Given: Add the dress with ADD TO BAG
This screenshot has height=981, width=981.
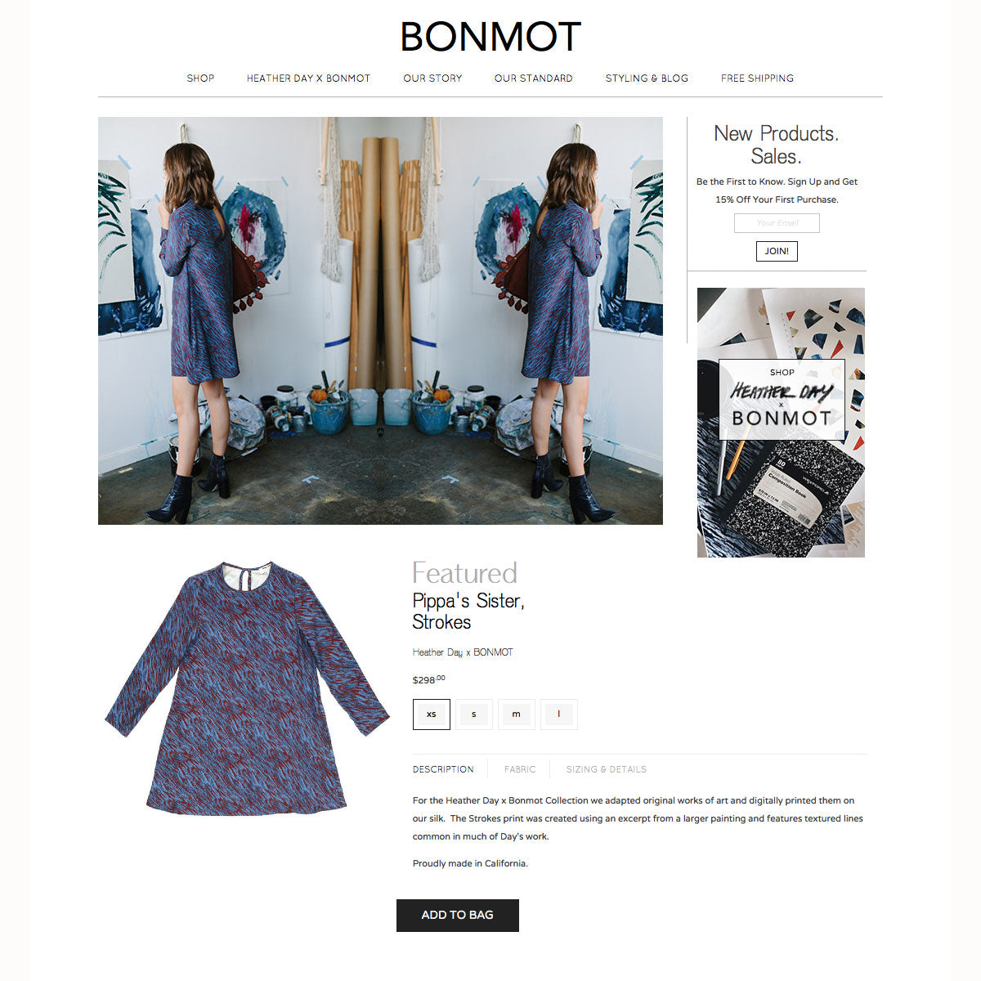Looking at the screenshot, I should click(458, 916).
